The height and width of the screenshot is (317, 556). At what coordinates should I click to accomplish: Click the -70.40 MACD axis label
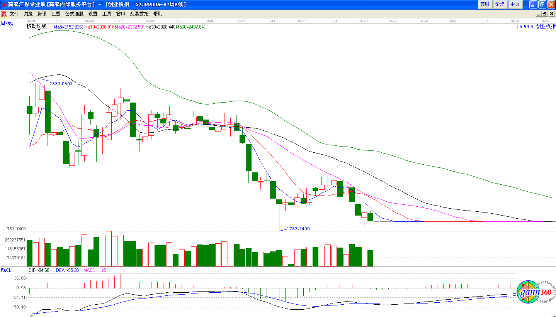click(x=19, y=307)
